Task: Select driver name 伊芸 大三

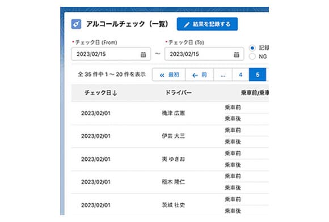Action: (x=174, y=136)
